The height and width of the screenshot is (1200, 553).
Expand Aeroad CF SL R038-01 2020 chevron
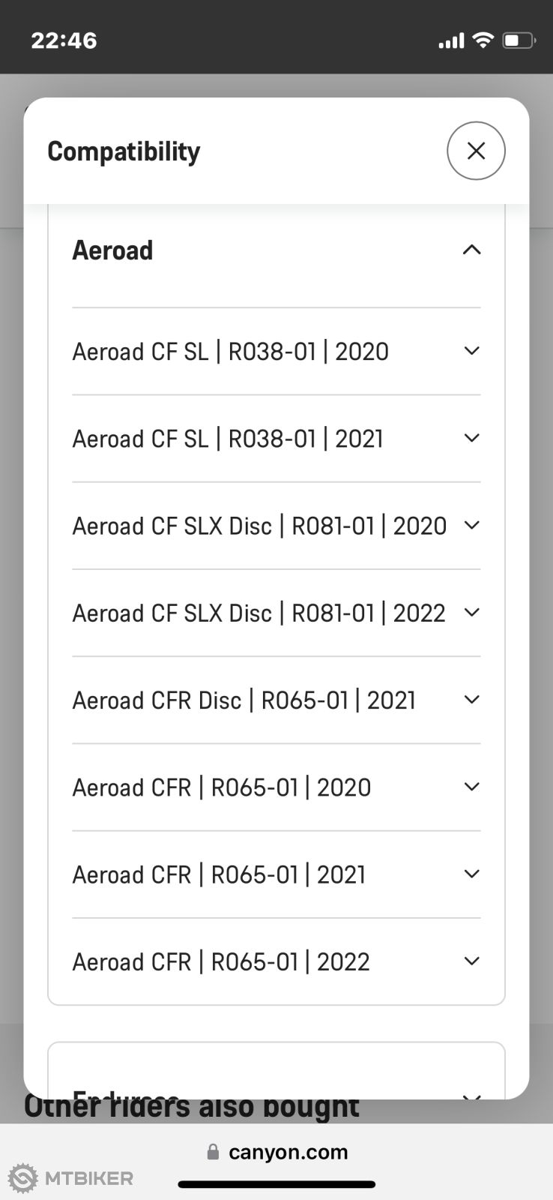click(x=471, y=351)
